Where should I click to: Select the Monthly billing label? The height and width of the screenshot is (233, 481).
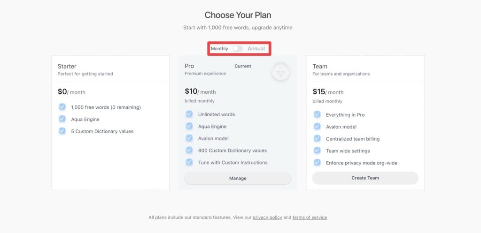[x=219, y=49]
